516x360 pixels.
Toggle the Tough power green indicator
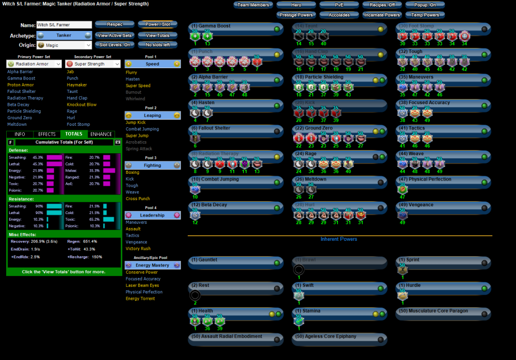point(483,55)
